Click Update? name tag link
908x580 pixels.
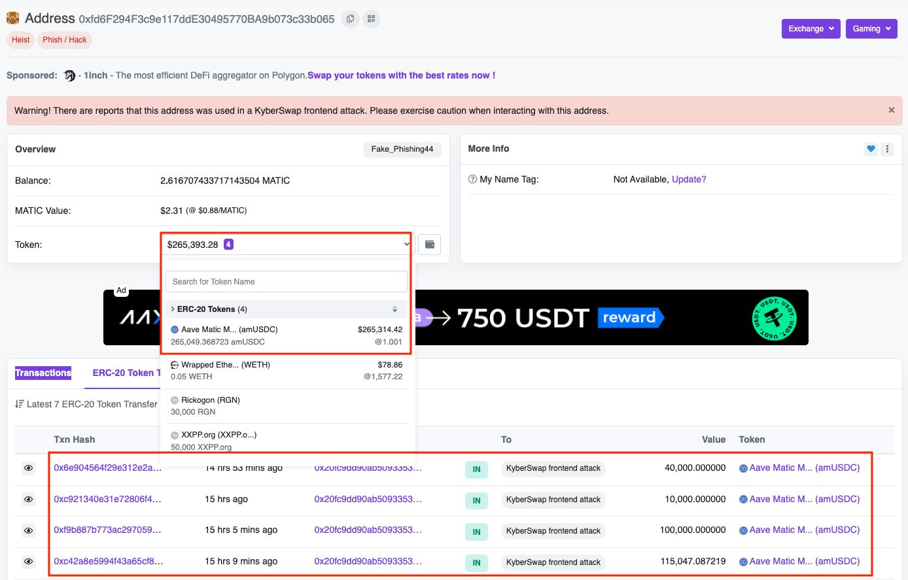(x=689, y=179)
